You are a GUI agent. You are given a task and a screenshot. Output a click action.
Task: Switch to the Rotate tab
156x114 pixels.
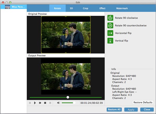pos(57,8)
